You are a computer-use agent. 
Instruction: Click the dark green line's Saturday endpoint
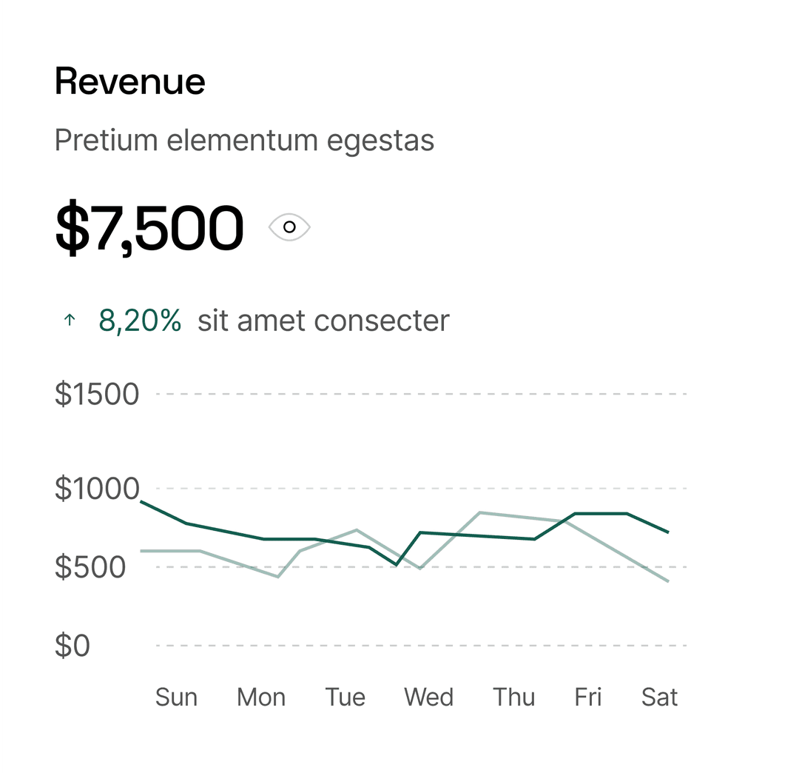pyautogui.click(x=668, y=532)
